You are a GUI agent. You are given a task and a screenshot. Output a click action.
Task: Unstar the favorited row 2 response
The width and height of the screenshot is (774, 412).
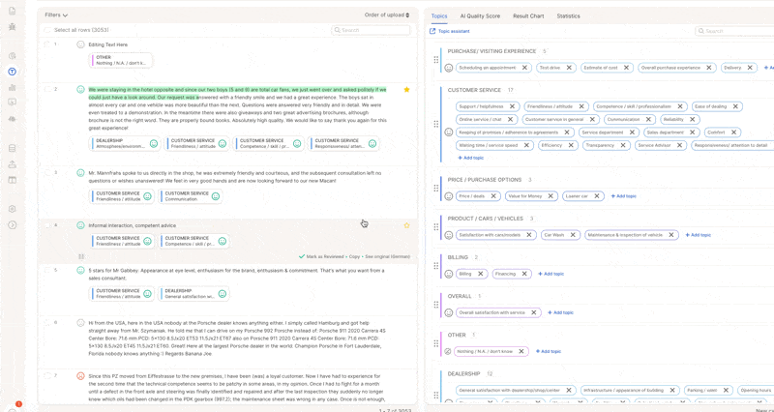(406, 89)
